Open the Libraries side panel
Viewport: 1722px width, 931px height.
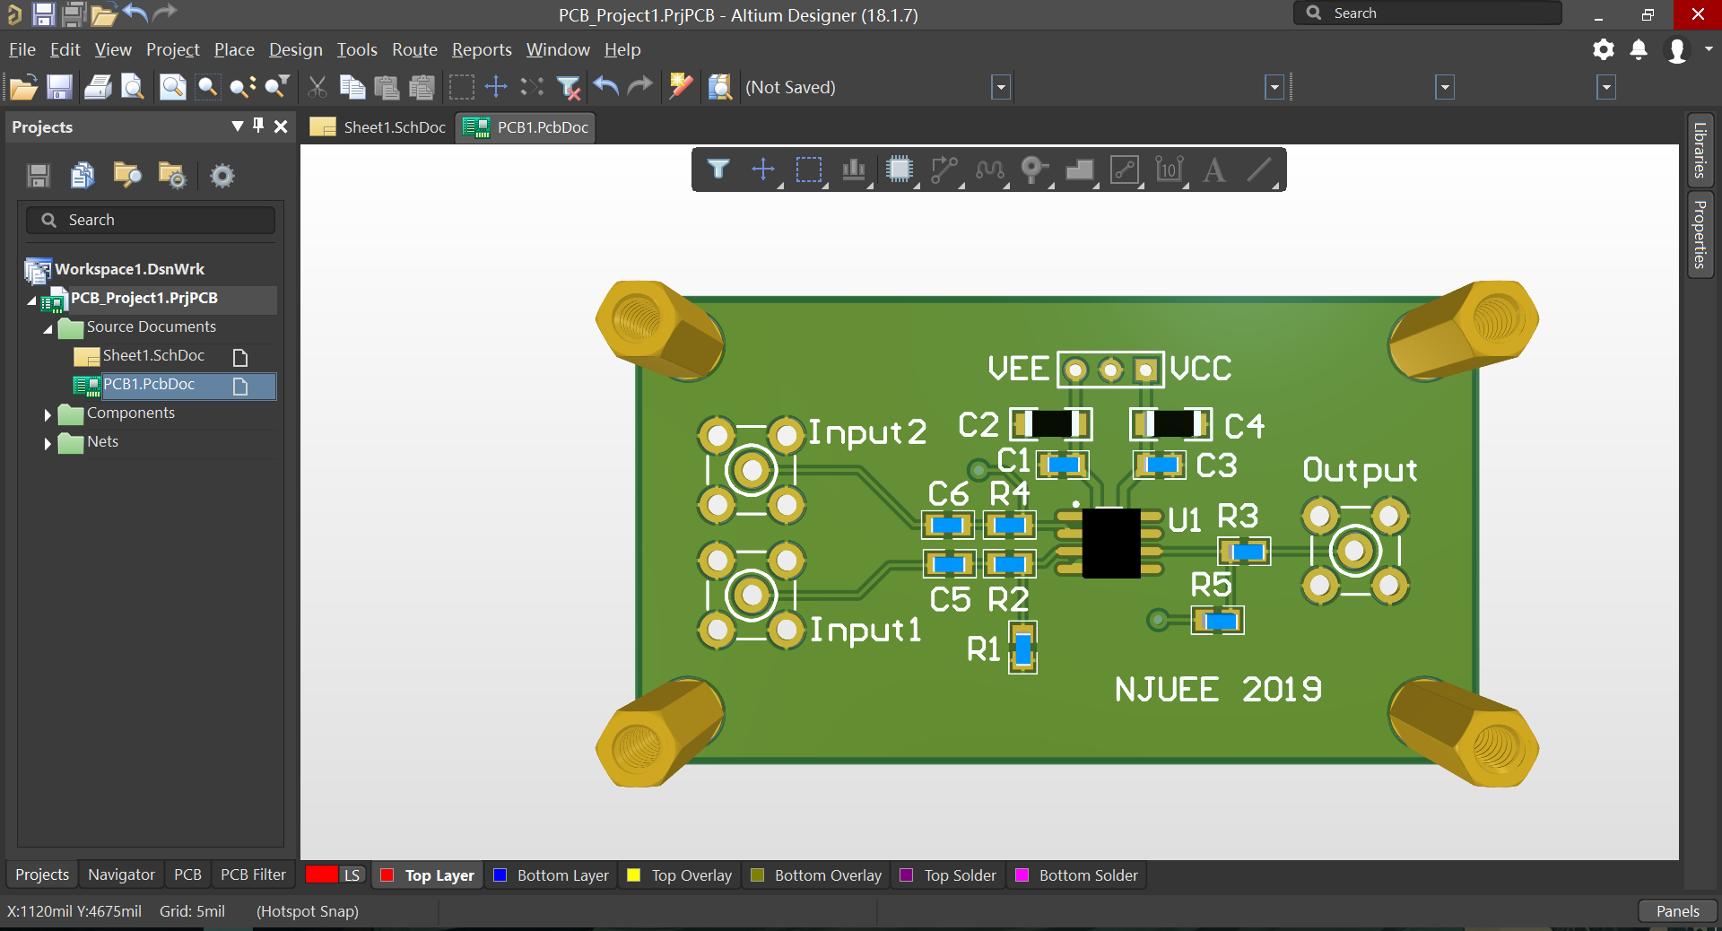pyautogui.click(x=1700, y=150)
